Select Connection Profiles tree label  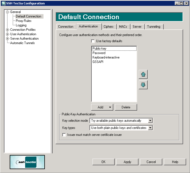[23, 30]
